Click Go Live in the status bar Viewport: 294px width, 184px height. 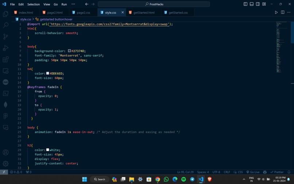coord(253,172)
